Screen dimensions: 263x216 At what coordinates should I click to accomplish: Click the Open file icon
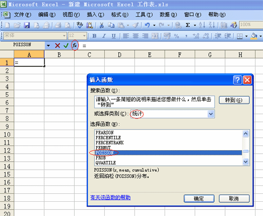[17, 25]
